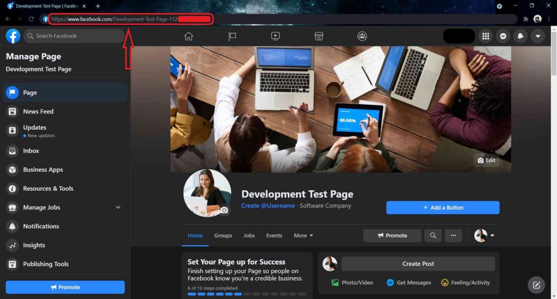Open the Home feed icon in top navigation
This screenshot has height=299, width=557.
click(x=189, y=36)
